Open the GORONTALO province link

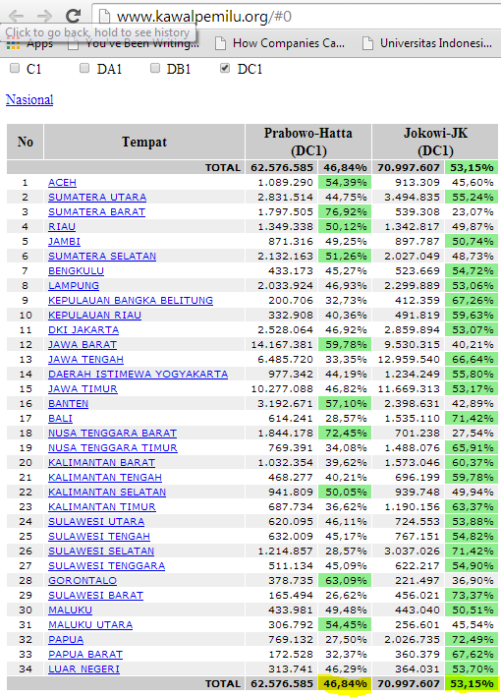83,580
